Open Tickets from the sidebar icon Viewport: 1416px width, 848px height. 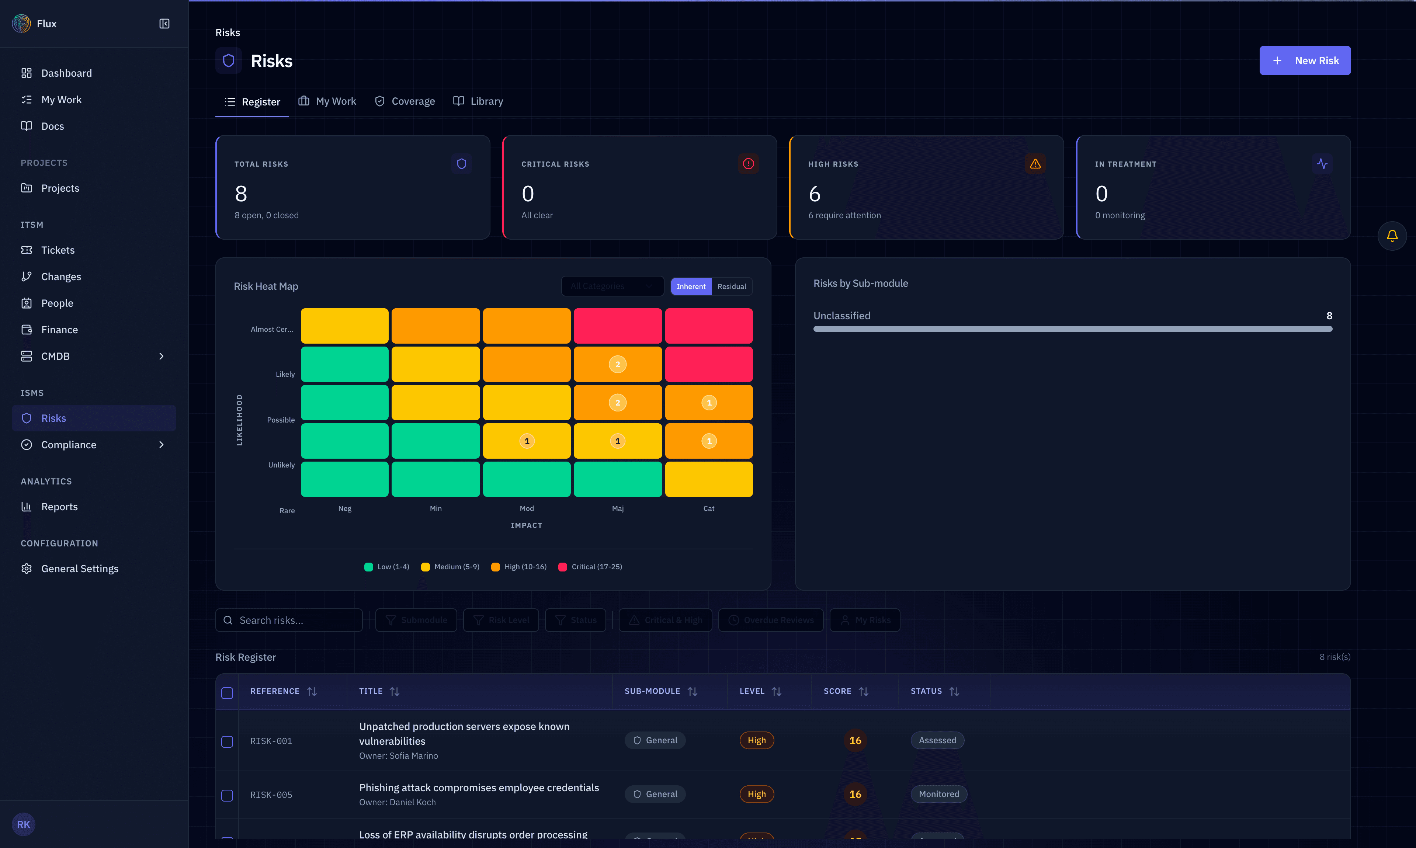(26, 250)
